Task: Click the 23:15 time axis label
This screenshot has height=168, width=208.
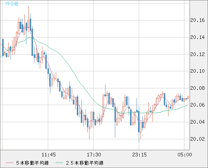Action: point(140,155)
